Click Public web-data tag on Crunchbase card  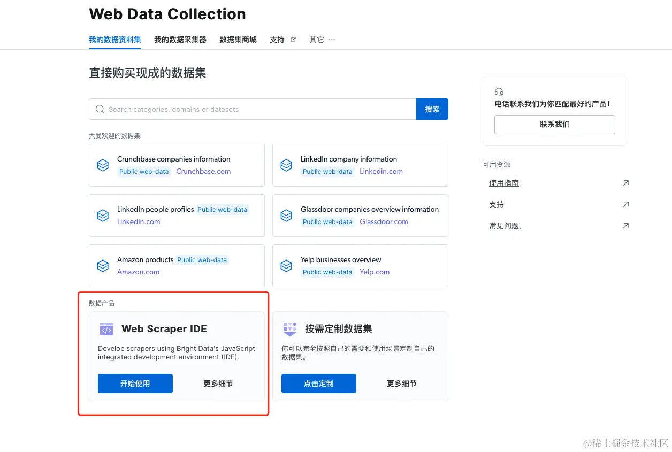point(144,172)
